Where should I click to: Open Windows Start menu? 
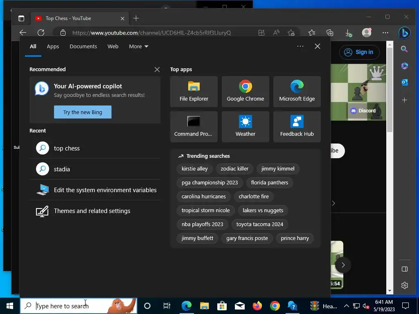pos(10,306)
